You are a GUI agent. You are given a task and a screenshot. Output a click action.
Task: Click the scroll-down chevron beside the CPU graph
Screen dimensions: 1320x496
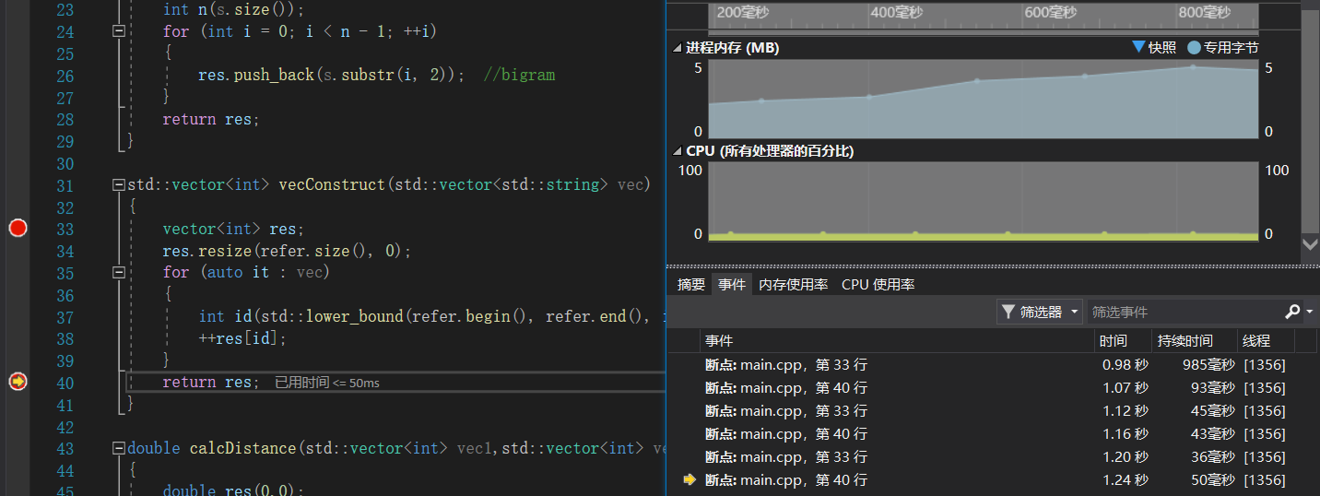coord(1310,244)
